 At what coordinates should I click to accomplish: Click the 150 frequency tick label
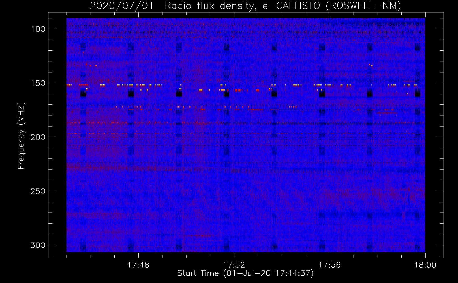38,83
